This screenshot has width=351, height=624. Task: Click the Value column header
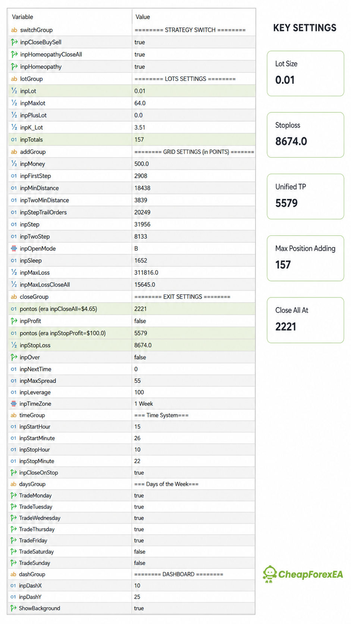(142, 17)
